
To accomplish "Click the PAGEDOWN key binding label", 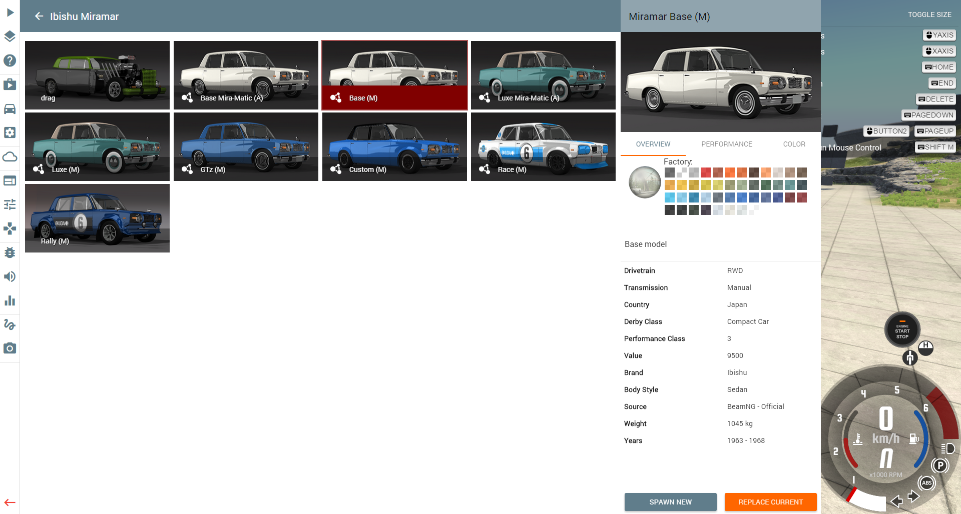I will 929,115.
